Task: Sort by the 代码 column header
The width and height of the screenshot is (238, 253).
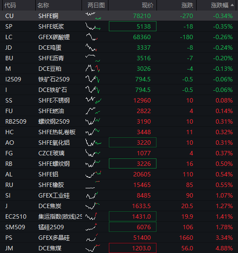Action: 10,5
